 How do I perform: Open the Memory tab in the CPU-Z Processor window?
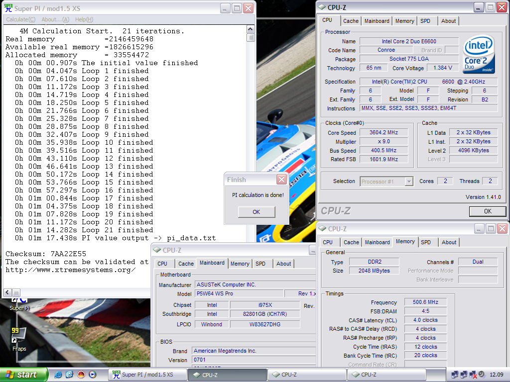(404, 21)
